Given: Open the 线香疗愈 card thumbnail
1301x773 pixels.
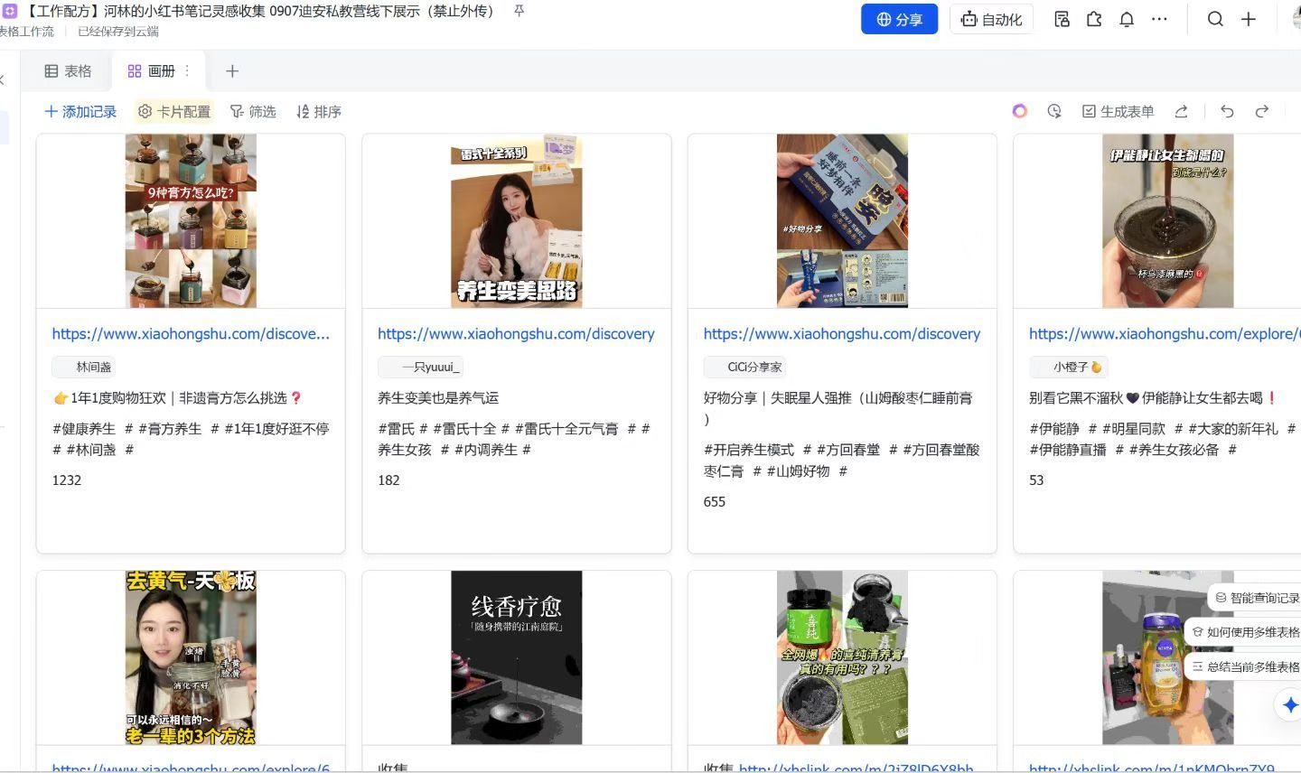Looking at the screenshot, I should point(517,657).
